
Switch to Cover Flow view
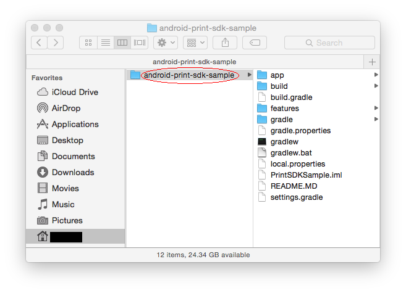139,43
